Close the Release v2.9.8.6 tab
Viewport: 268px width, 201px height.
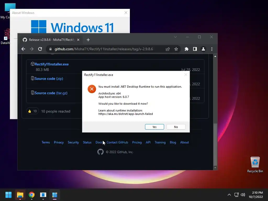[x=78, y=40]
